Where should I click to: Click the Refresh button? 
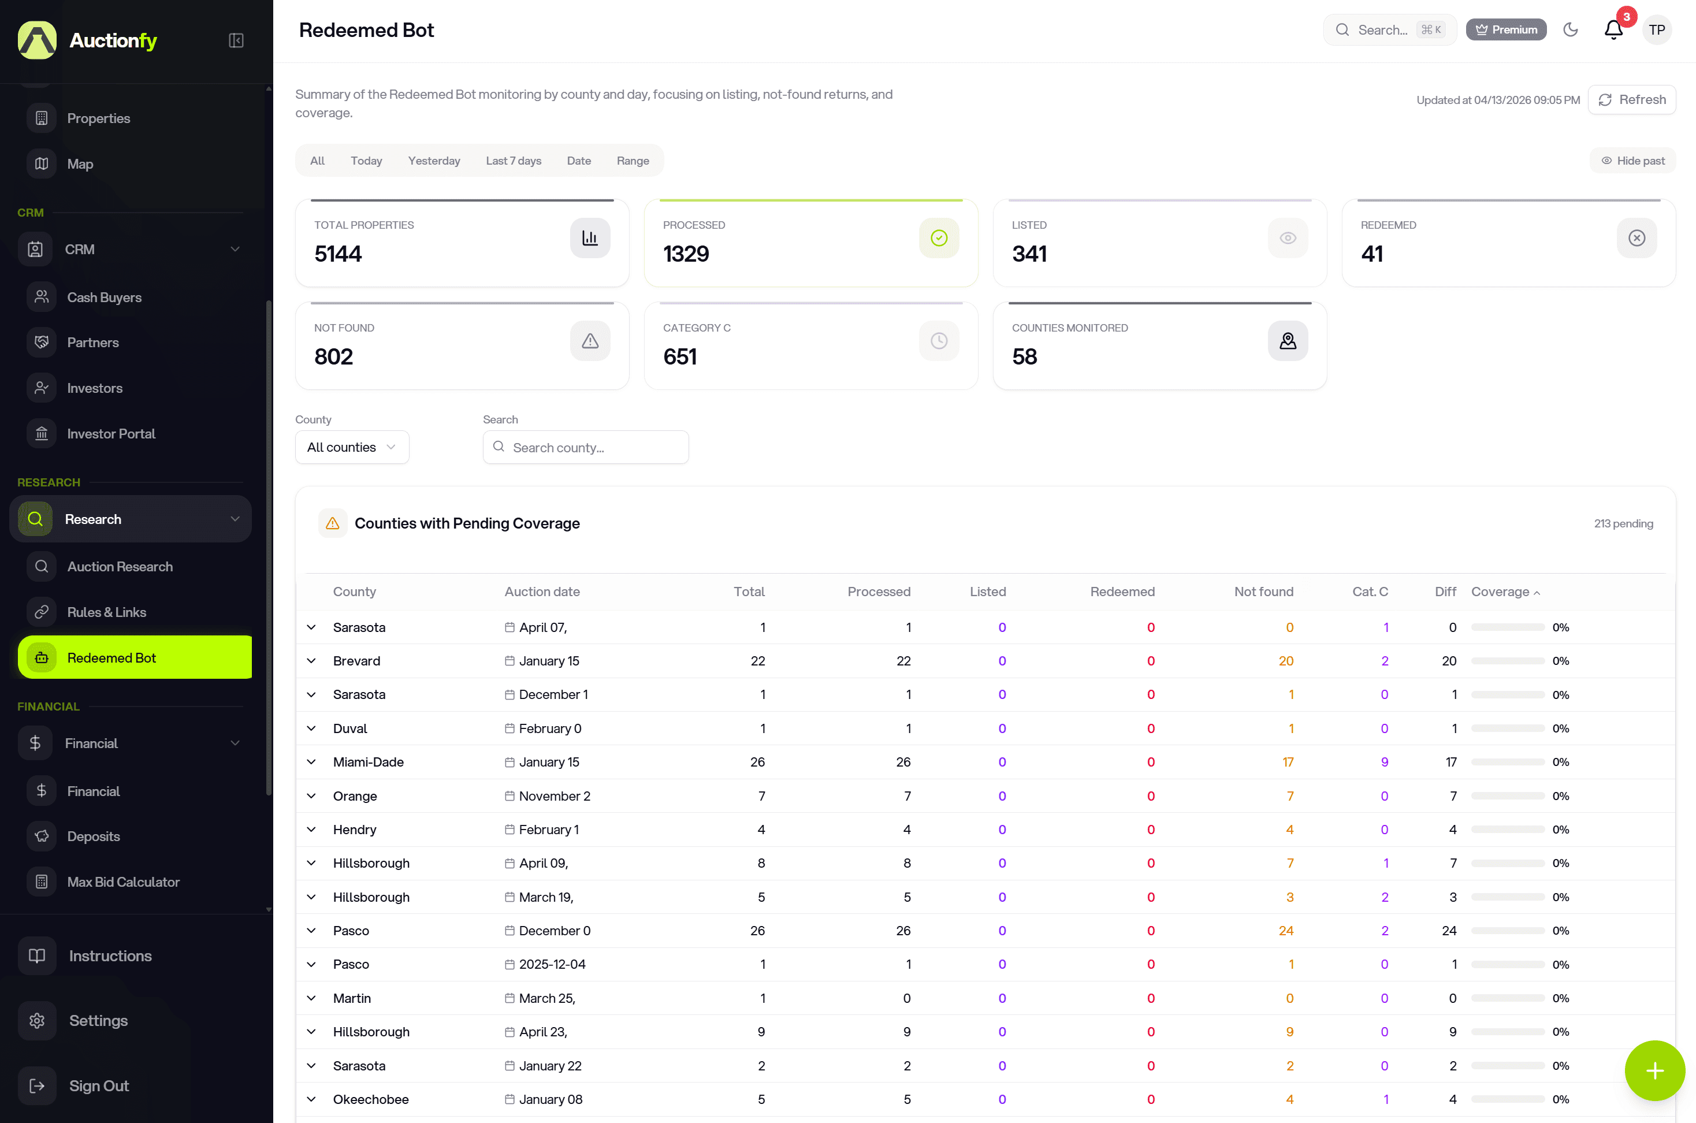1631,99
